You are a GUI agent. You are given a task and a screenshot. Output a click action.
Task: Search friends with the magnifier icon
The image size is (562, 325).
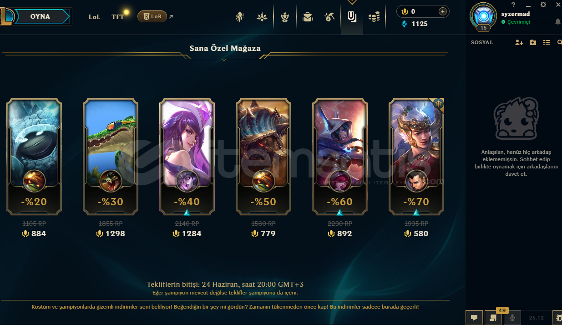click(x=559, y=42)
